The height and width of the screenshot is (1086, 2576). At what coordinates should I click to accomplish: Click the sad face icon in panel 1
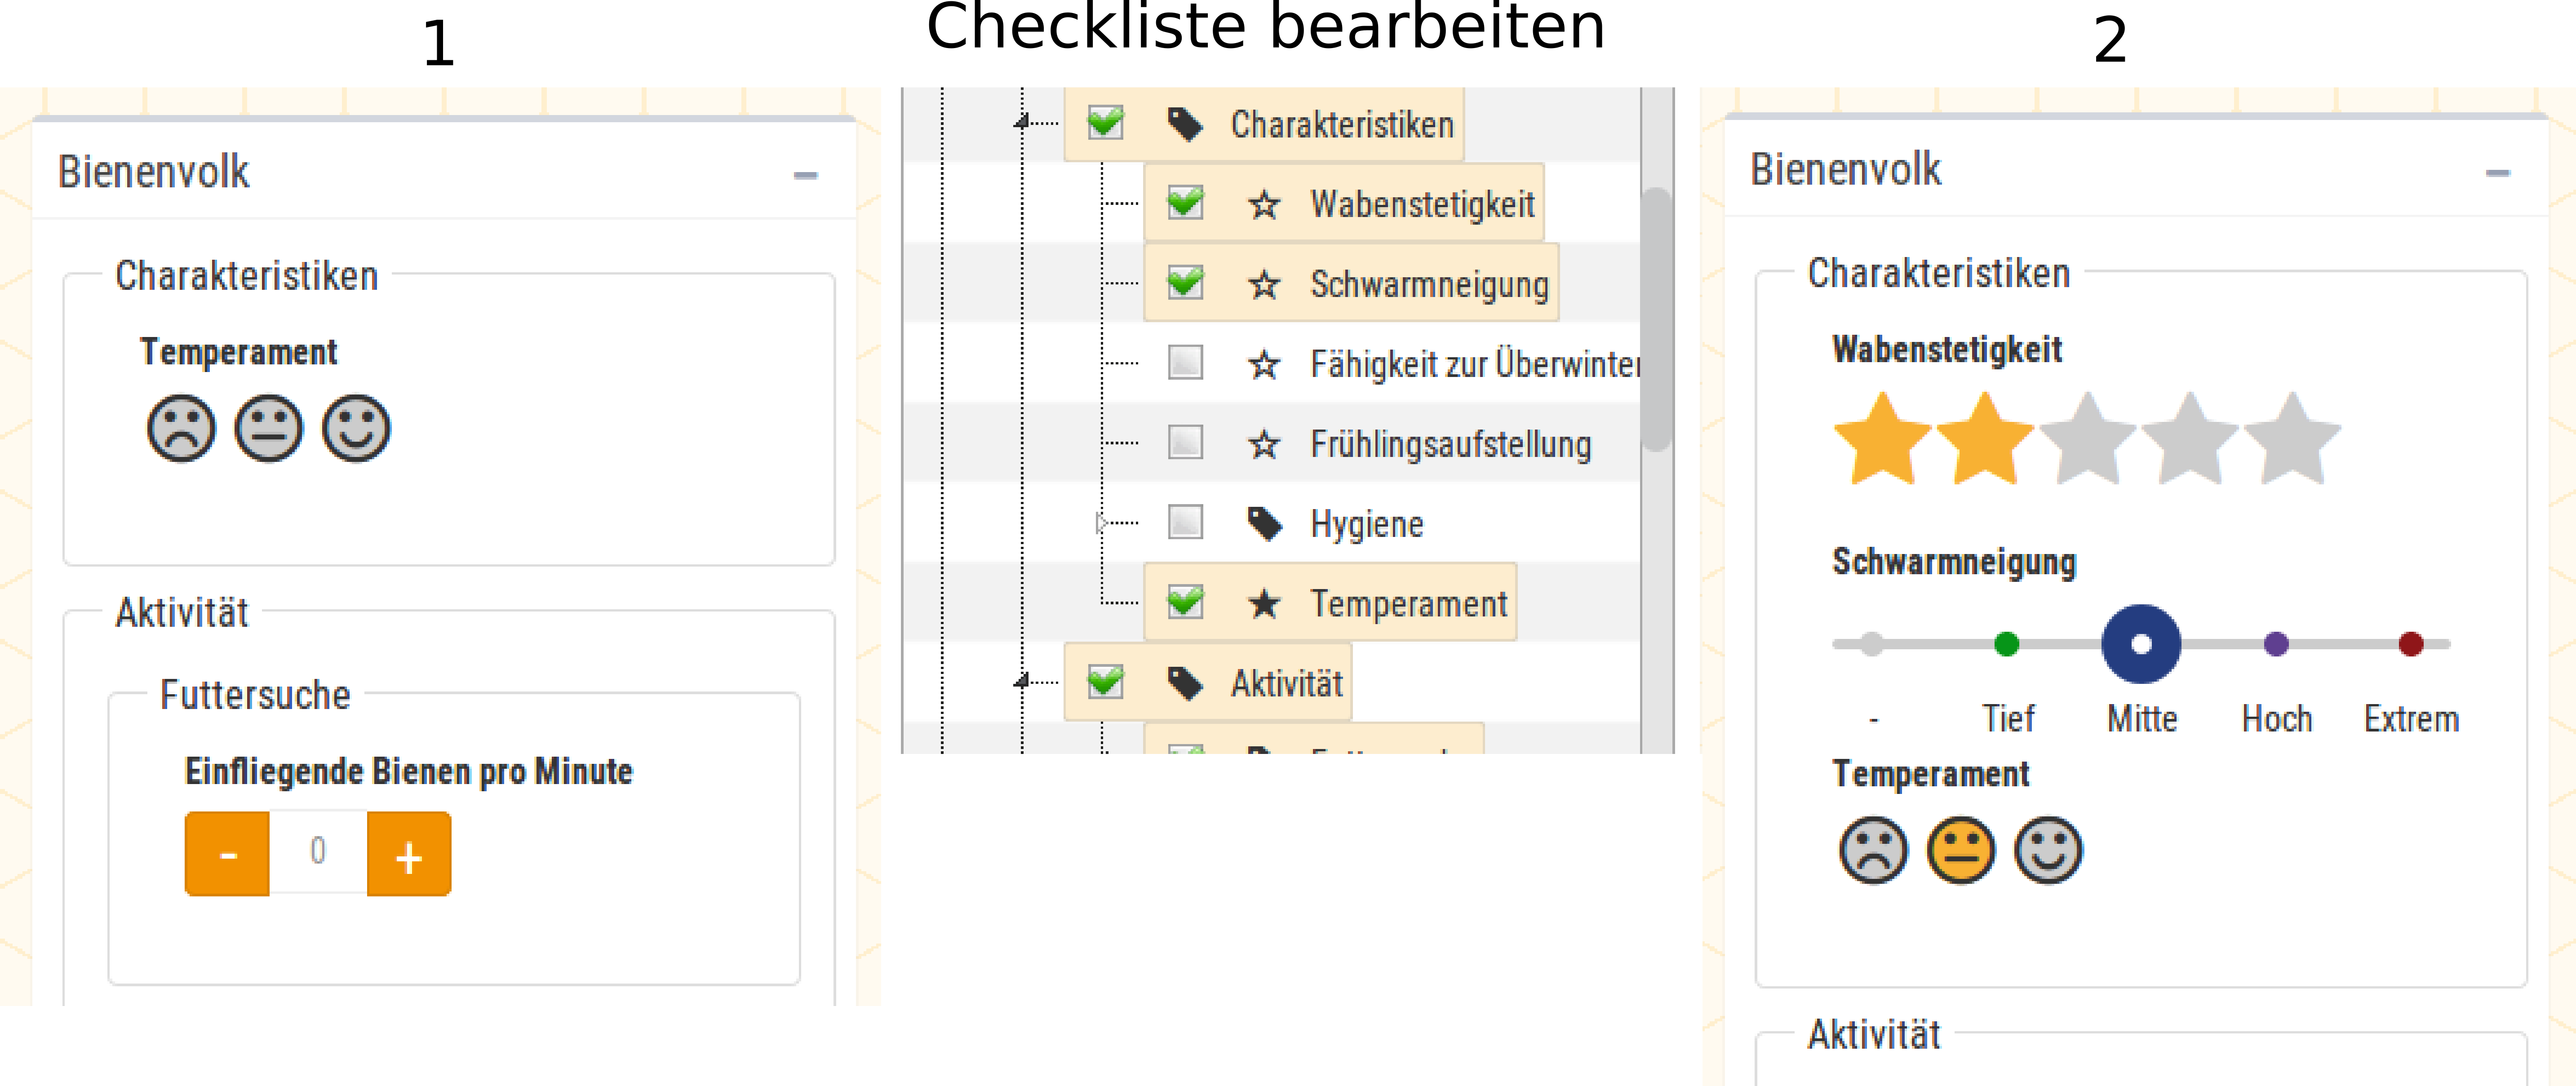181,429
